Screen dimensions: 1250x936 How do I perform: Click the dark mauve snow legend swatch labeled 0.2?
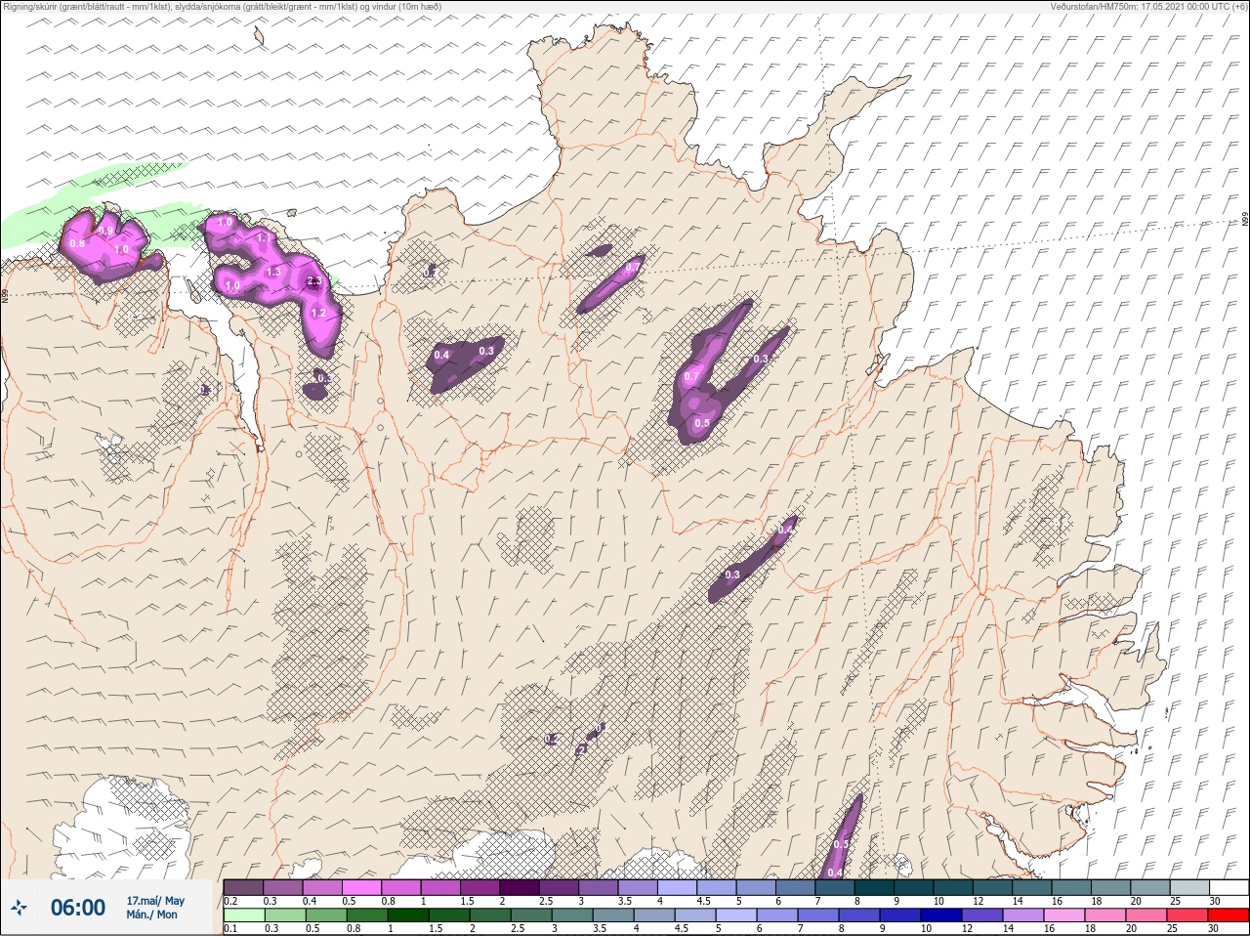pyautogui.click(x=243, y=887)
